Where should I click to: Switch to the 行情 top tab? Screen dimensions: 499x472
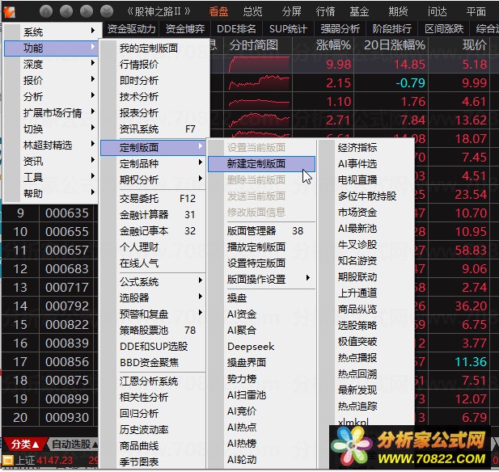coord(326,12)
